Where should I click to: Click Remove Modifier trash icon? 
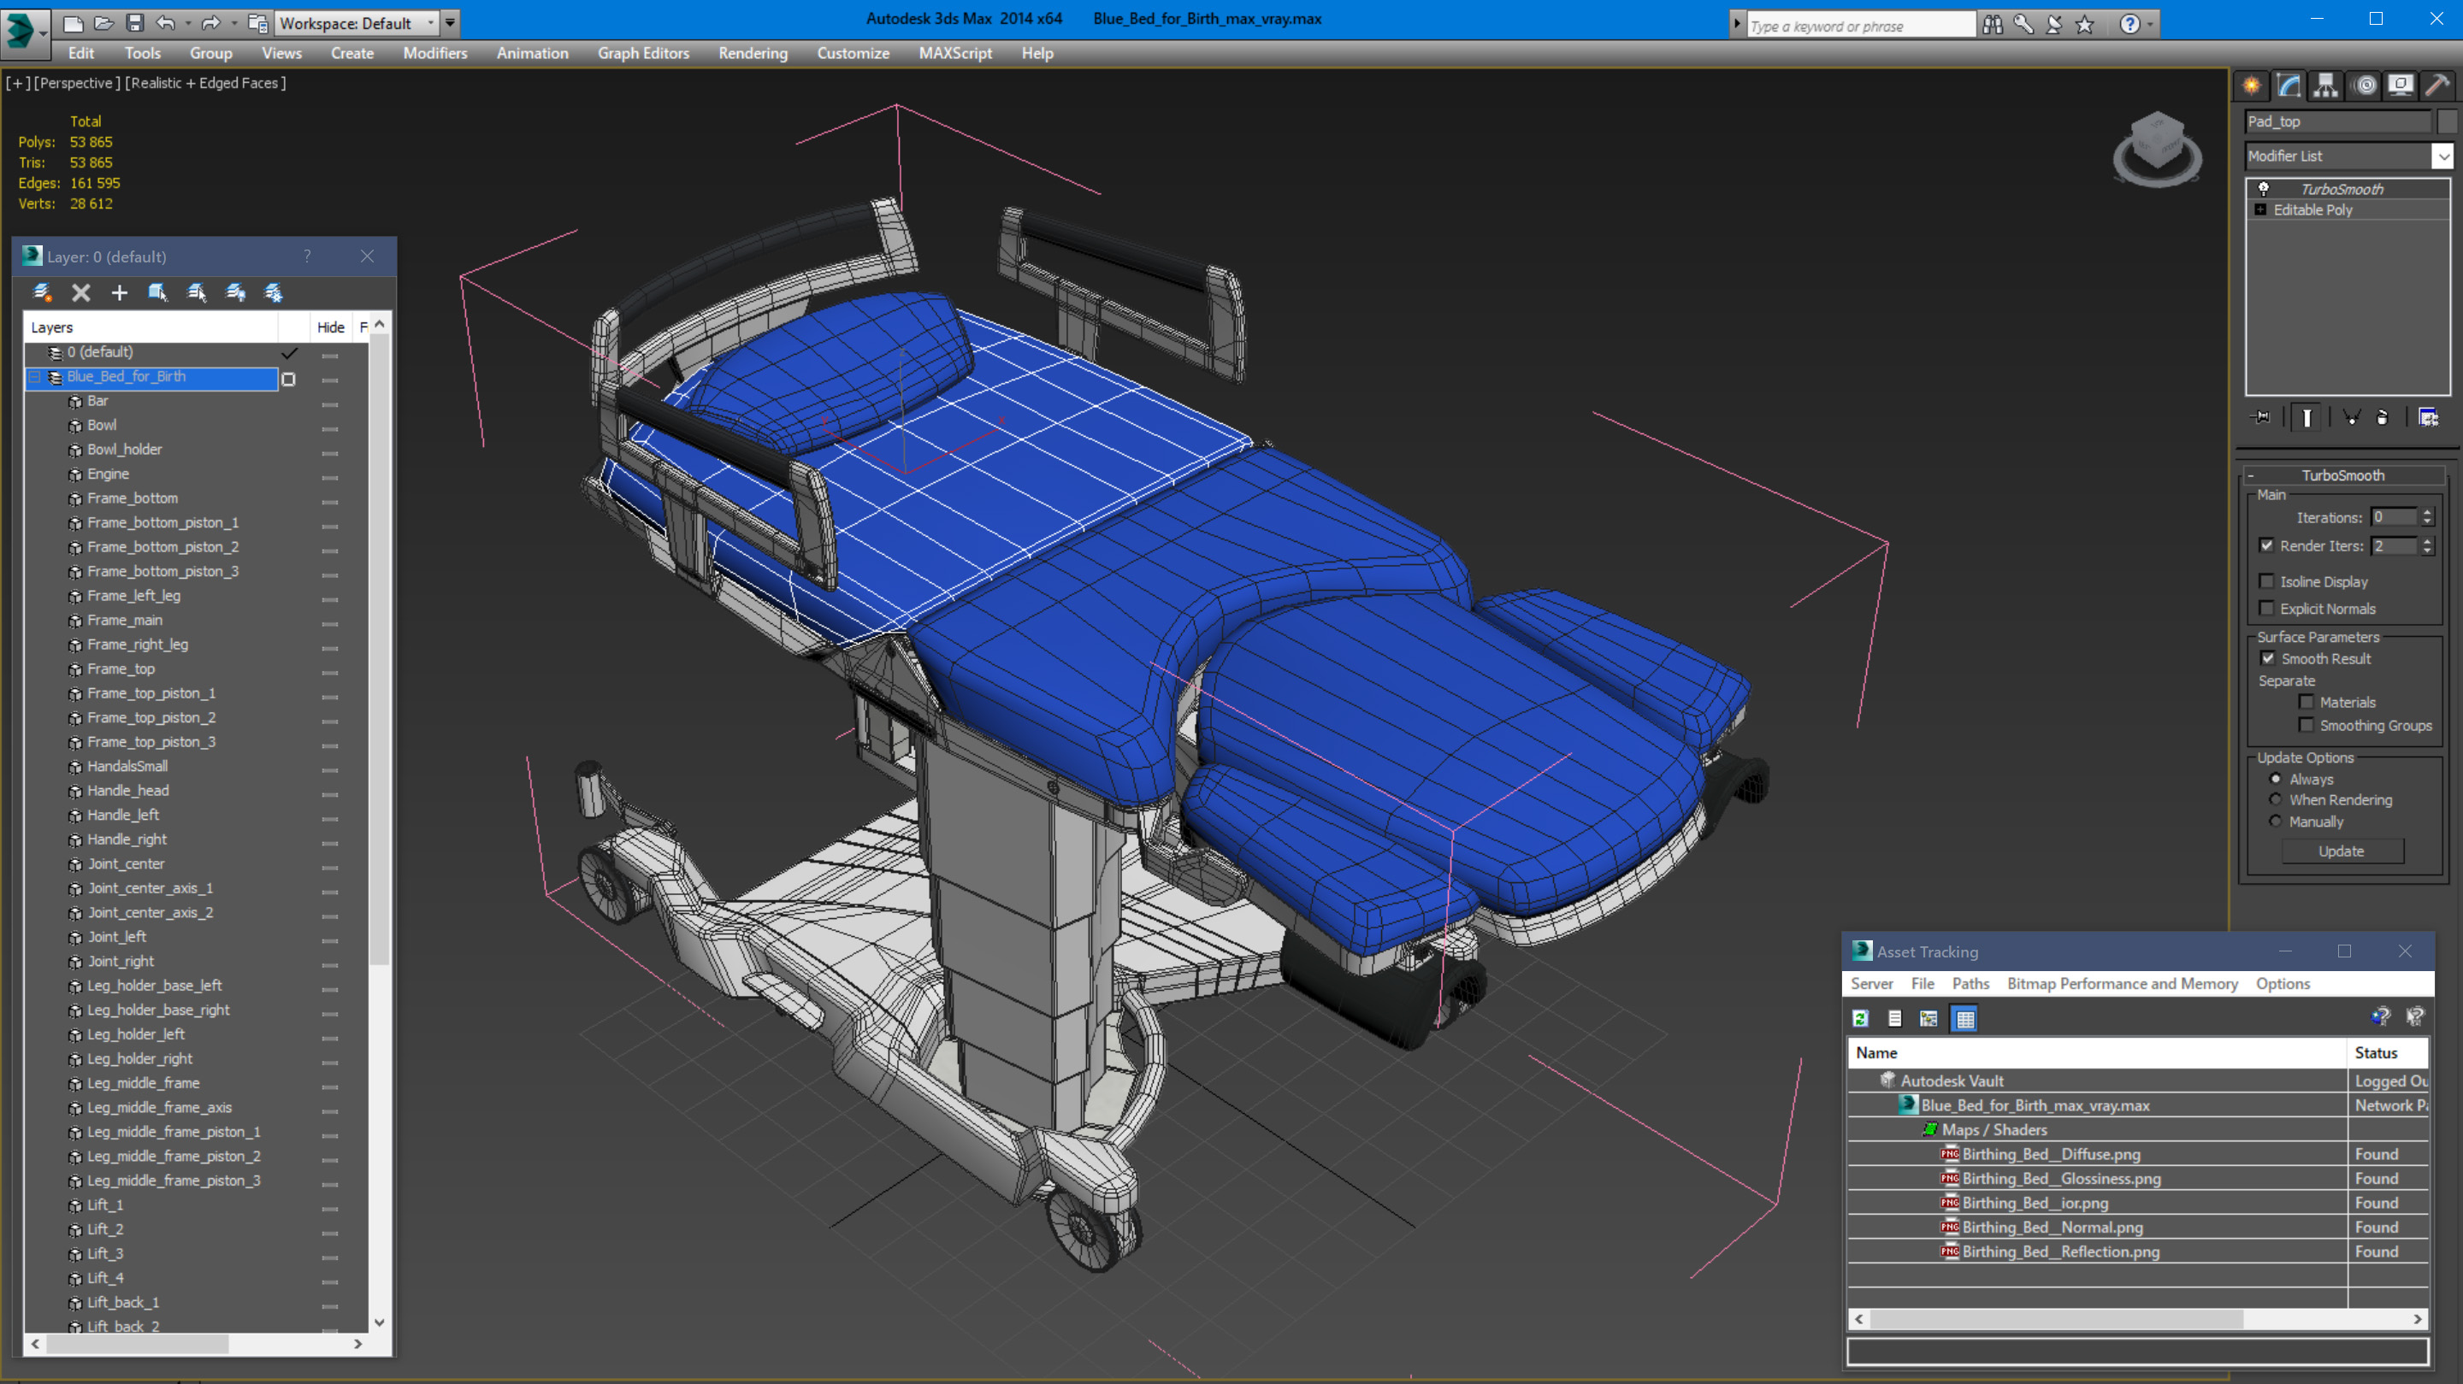[2383, 416]
